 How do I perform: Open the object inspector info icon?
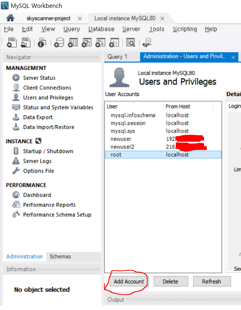pos(42,42)
